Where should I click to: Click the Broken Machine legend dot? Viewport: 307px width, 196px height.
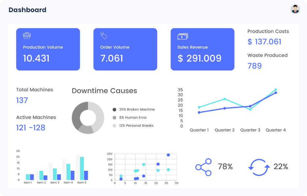(x=114, y=109)
